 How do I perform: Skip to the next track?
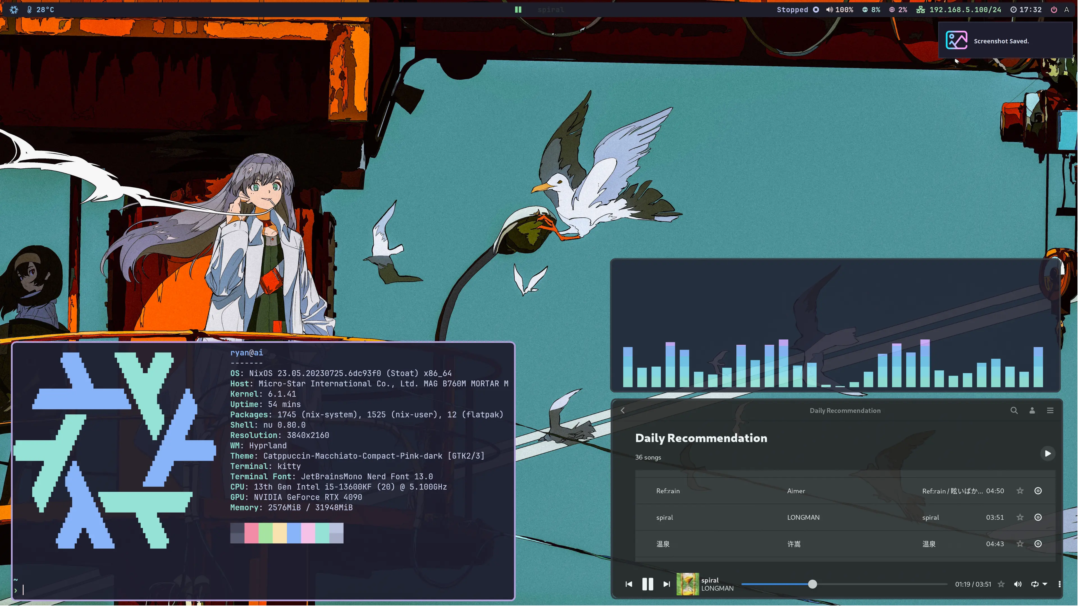(667, 584)
